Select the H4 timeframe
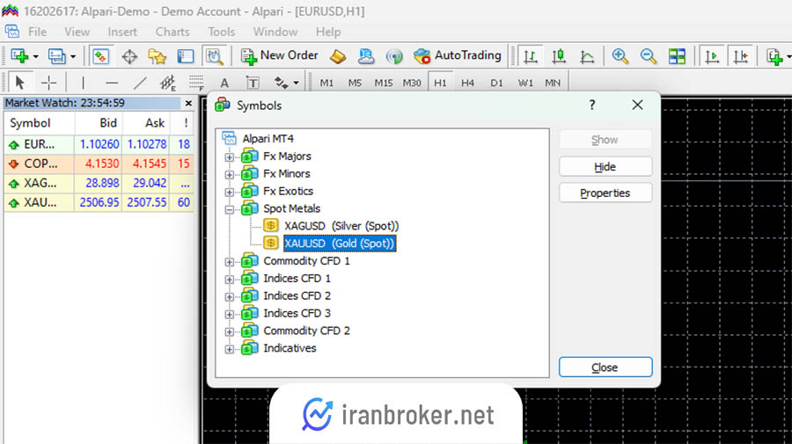Image resolution: width=792 pixels, height=444 pixels. coord(468,83)
